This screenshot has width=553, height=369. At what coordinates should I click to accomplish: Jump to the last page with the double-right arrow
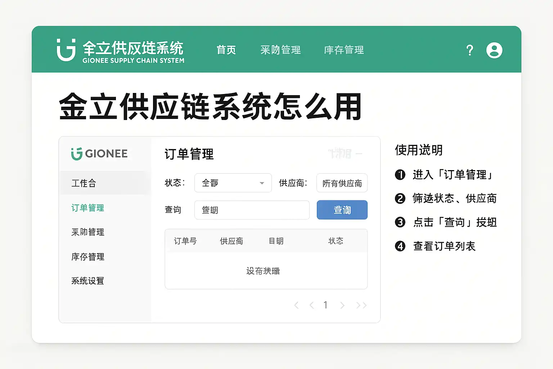pos(361,305)
